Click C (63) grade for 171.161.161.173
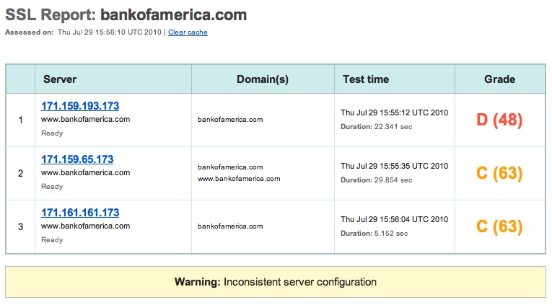This screenshot has width=552, height=305. pyautogui.click(x=499, y=226)
